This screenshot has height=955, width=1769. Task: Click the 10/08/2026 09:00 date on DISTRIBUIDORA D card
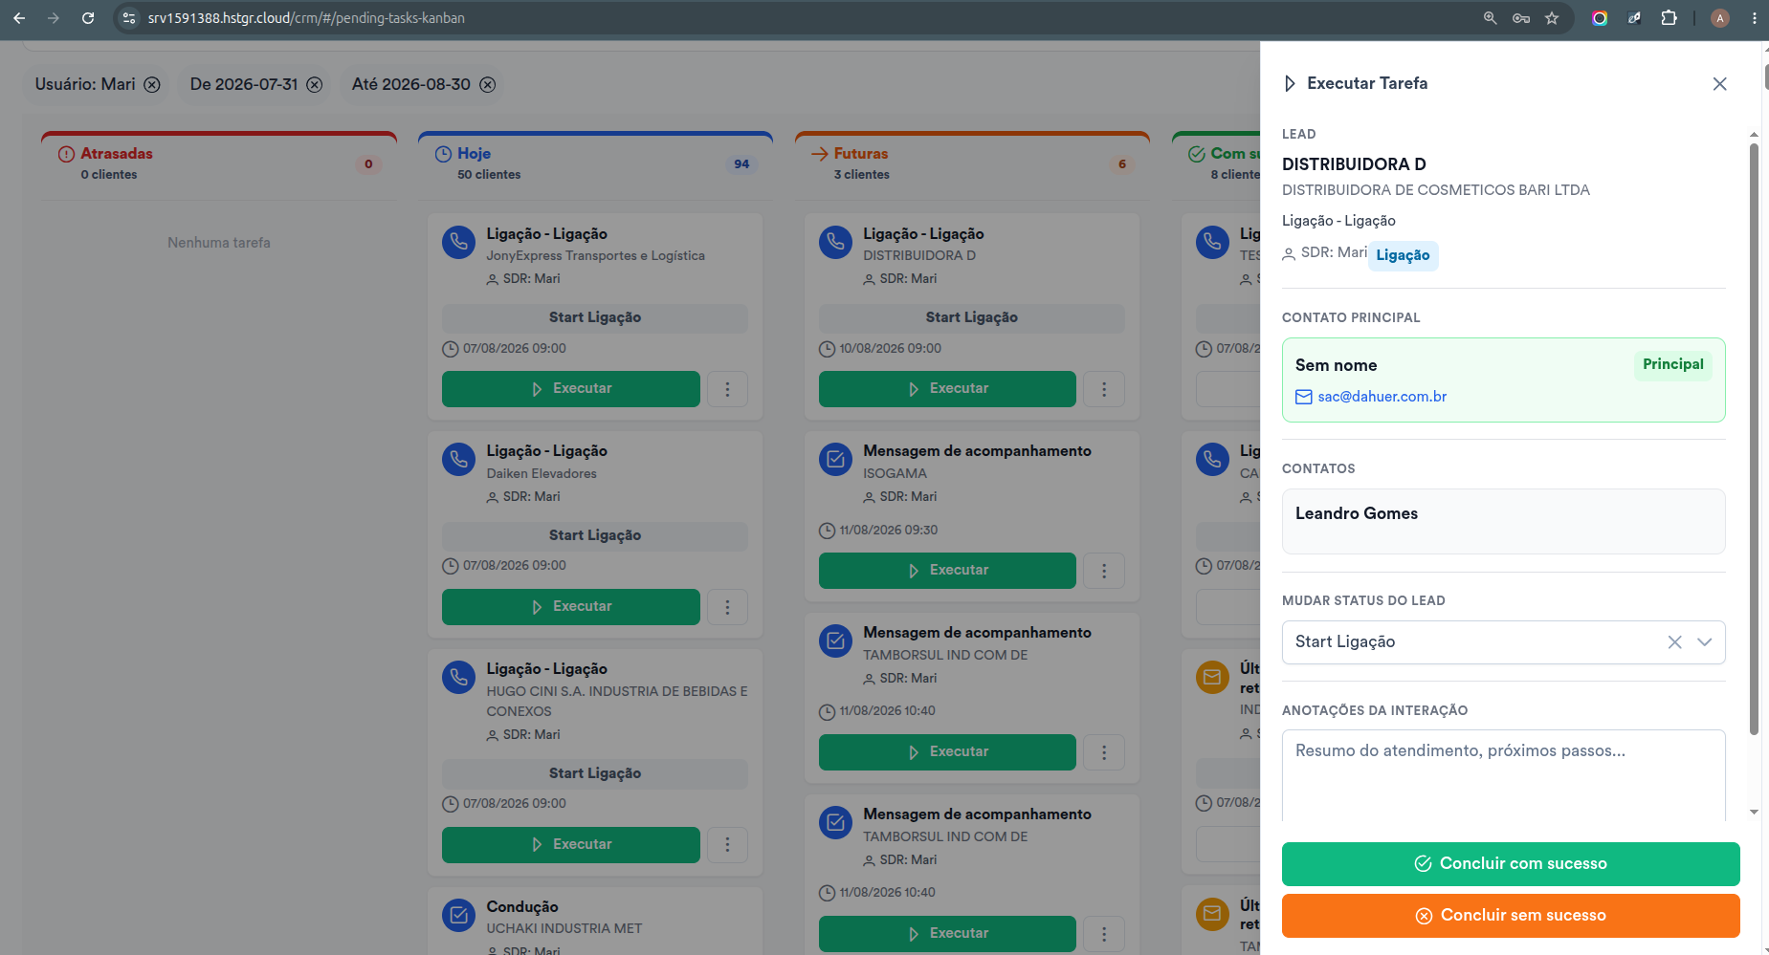click(890, 349)
